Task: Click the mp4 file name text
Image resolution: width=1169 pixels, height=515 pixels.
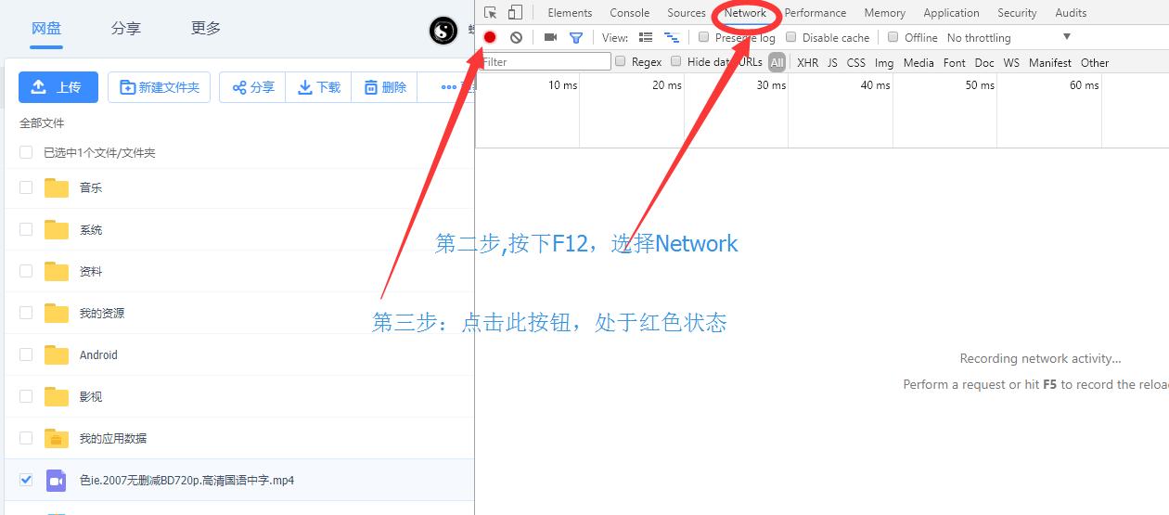Action: click(186, 480)
